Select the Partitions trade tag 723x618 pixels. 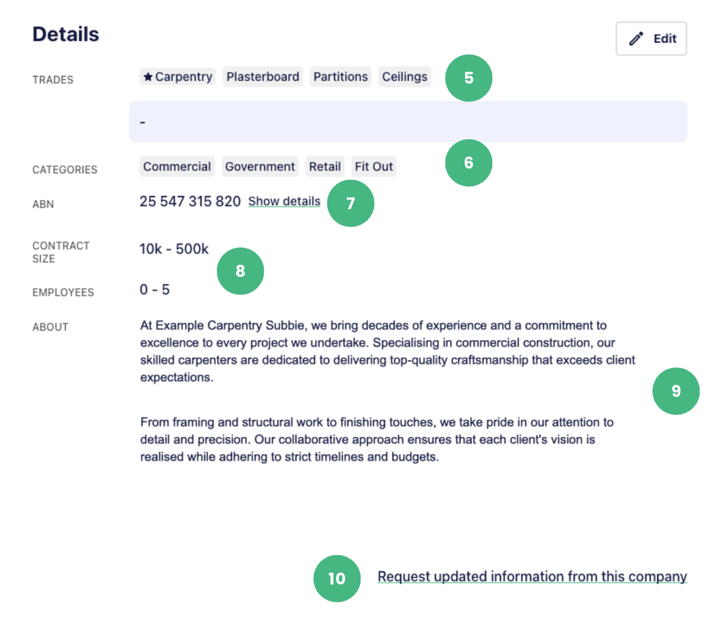pyautogui.click(x=340, y=77)
